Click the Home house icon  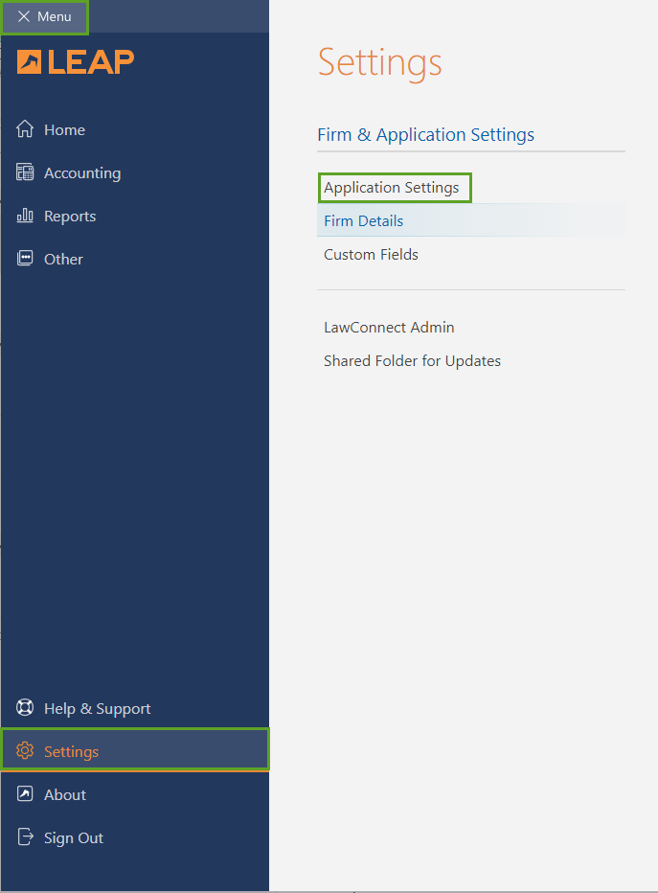[x=25, y=129]
